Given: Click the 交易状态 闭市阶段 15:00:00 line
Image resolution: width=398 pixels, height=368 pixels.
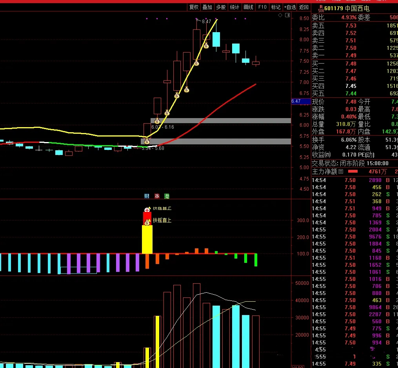Looking at the screenshot, I should click(x=350, y=163).
